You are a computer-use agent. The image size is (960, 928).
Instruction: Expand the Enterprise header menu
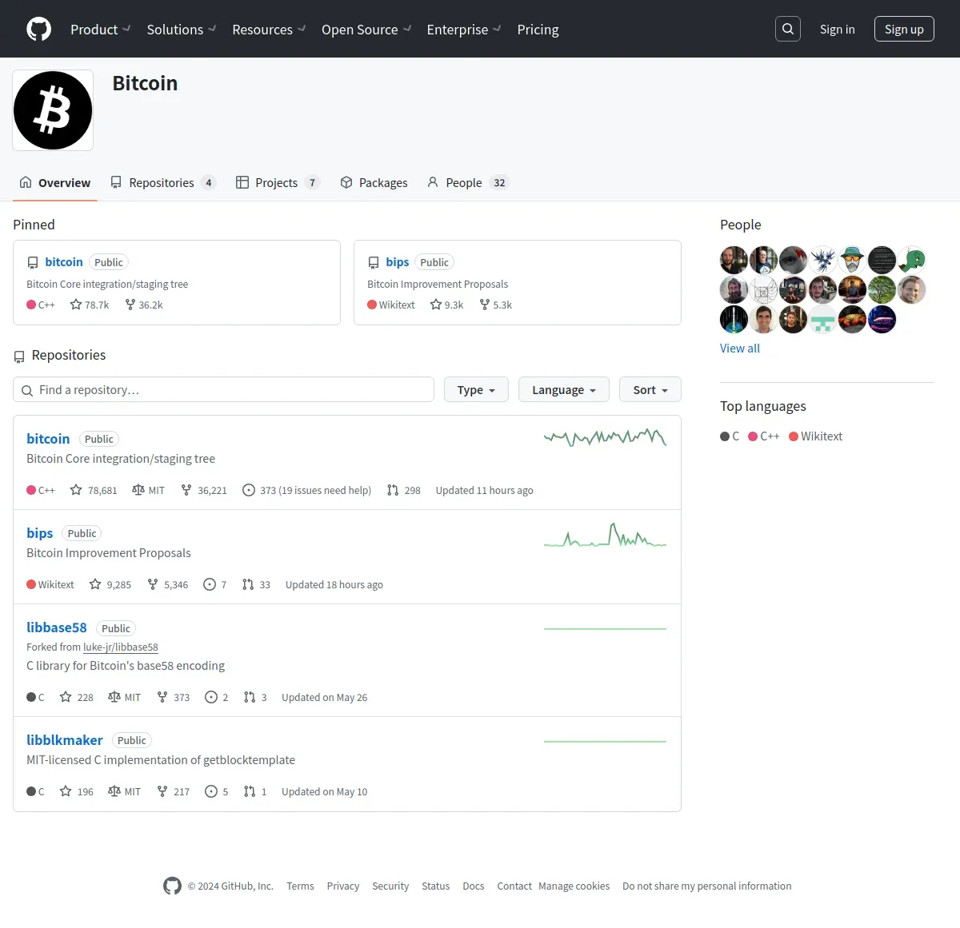pos(464,29)
